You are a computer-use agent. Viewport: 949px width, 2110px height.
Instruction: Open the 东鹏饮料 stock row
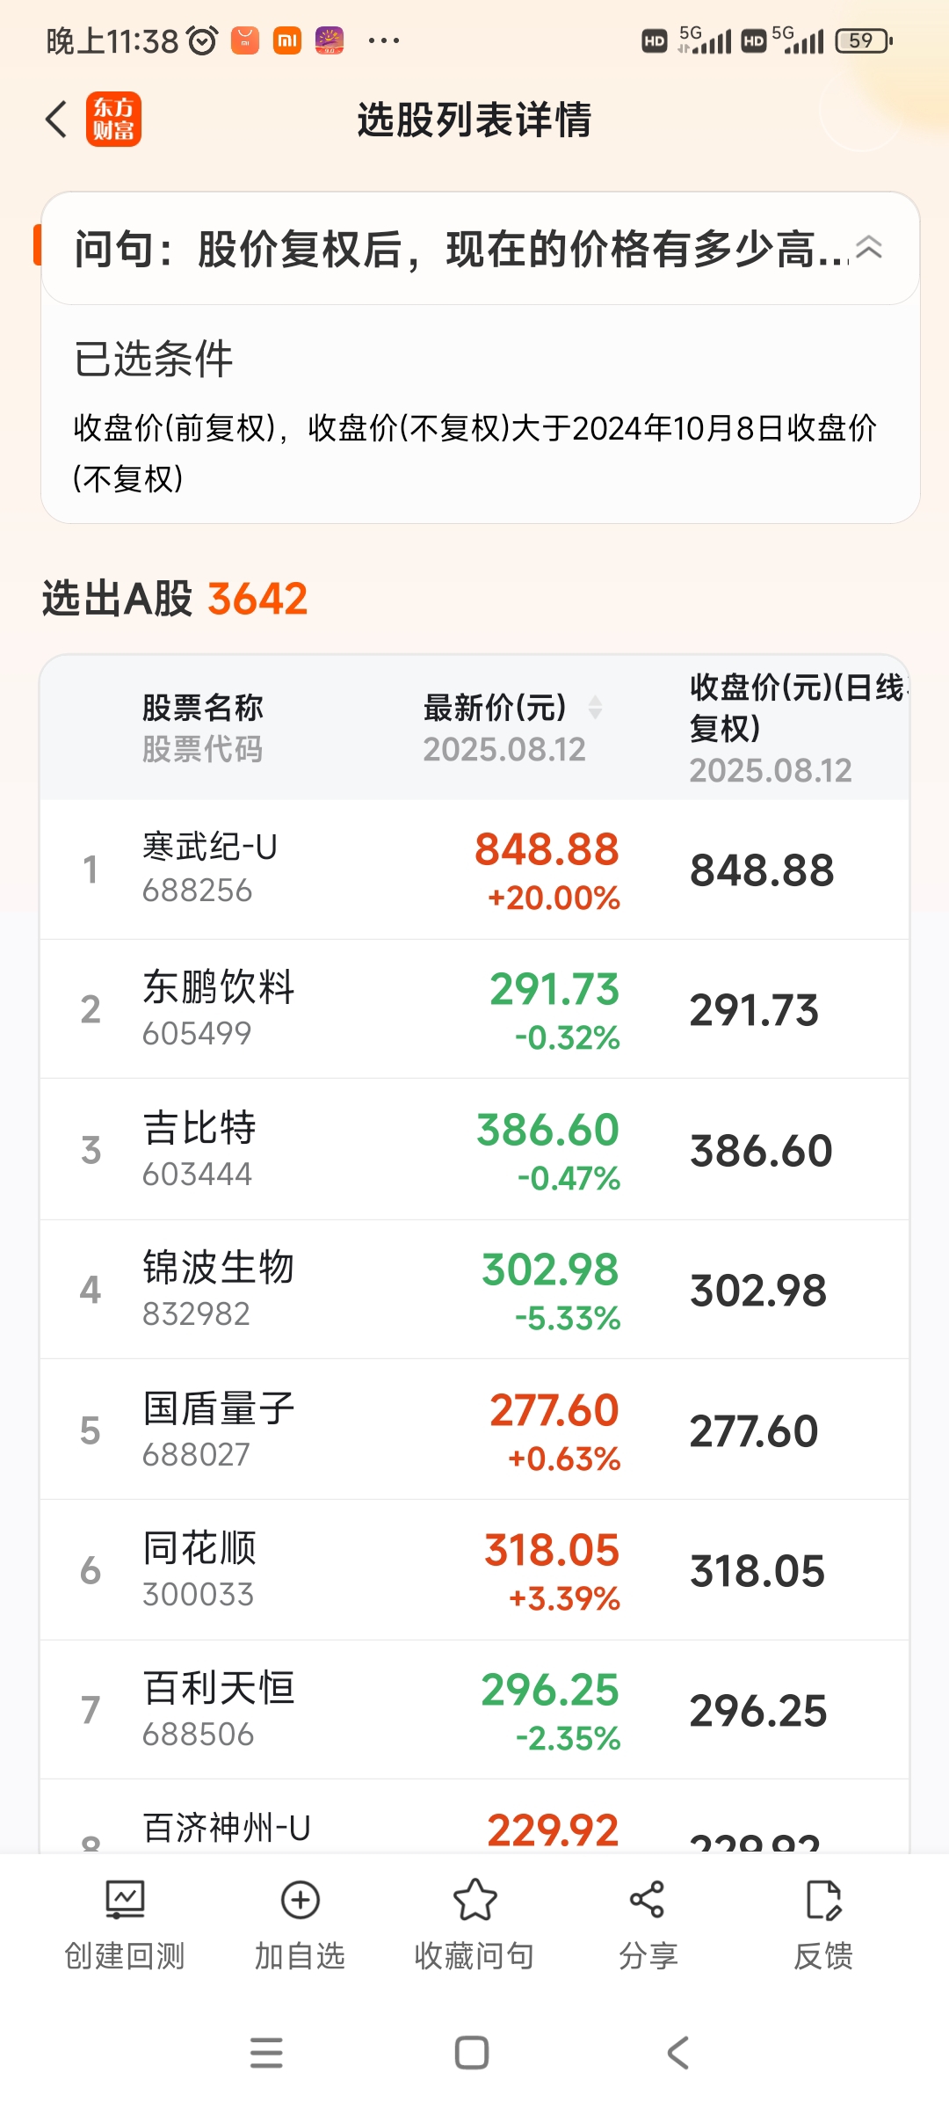click(474, 1009)
